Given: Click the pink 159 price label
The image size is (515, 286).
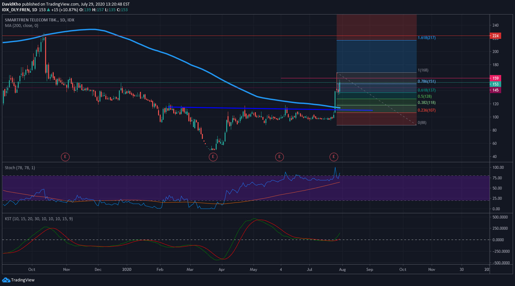Looking at the screenshot, I should click(x=496, y=78).
